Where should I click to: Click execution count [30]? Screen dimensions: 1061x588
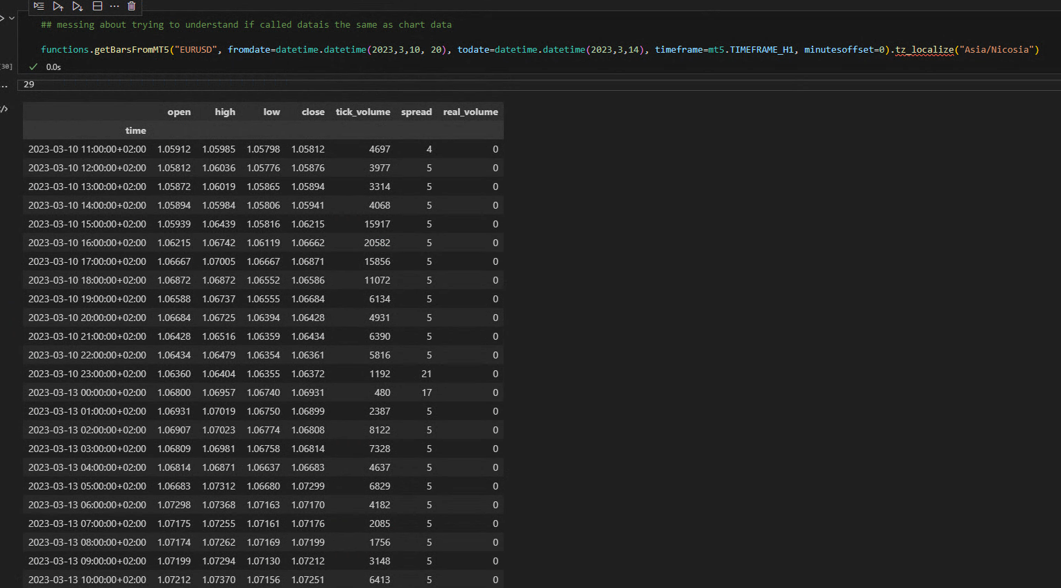pos(6,67)
